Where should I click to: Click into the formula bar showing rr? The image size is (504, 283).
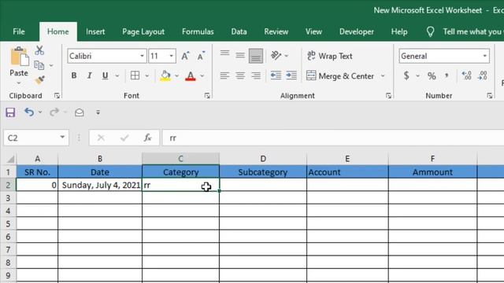coord(333,138)
